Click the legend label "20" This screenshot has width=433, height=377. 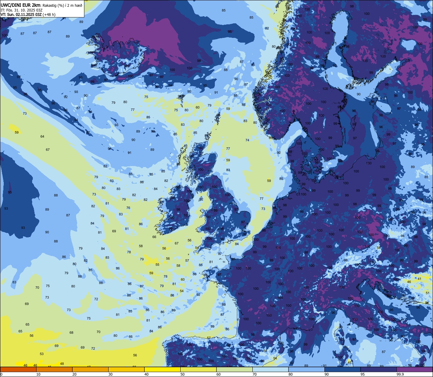click(x=74, y=374)
